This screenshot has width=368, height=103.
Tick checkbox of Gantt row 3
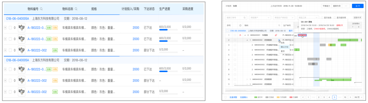tap(235, 45)
